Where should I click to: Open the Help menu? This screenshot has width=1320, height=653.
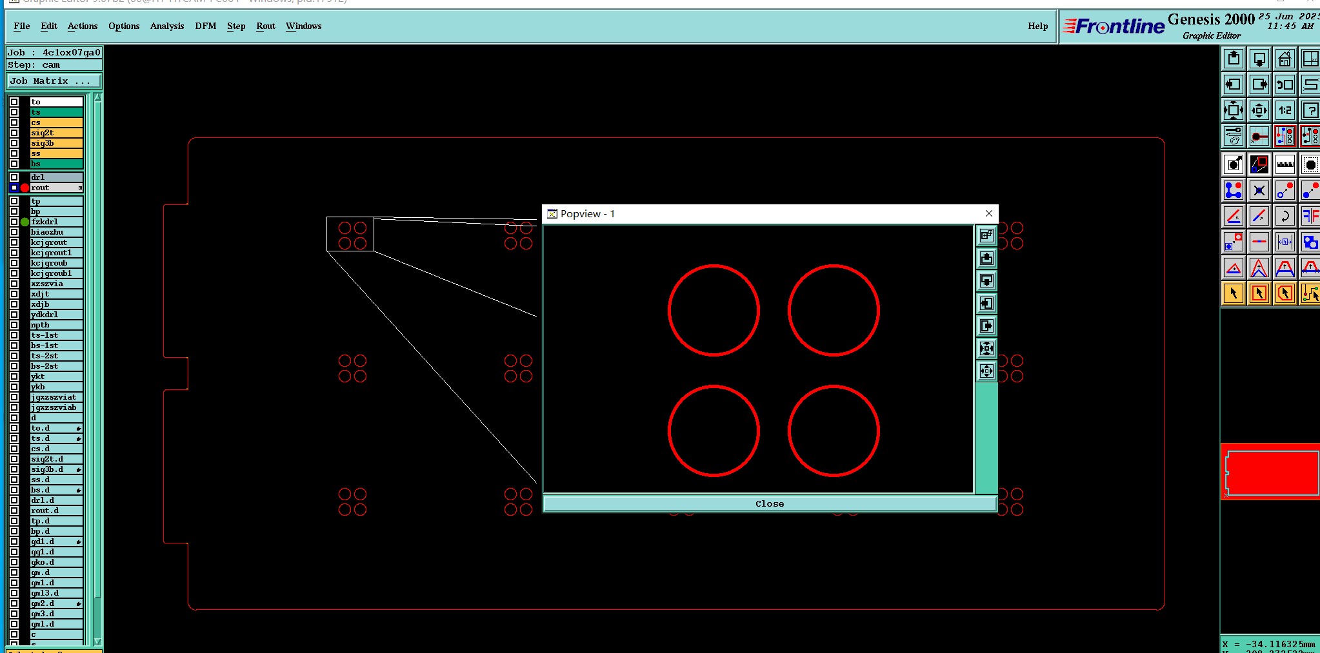[1038, 26]
